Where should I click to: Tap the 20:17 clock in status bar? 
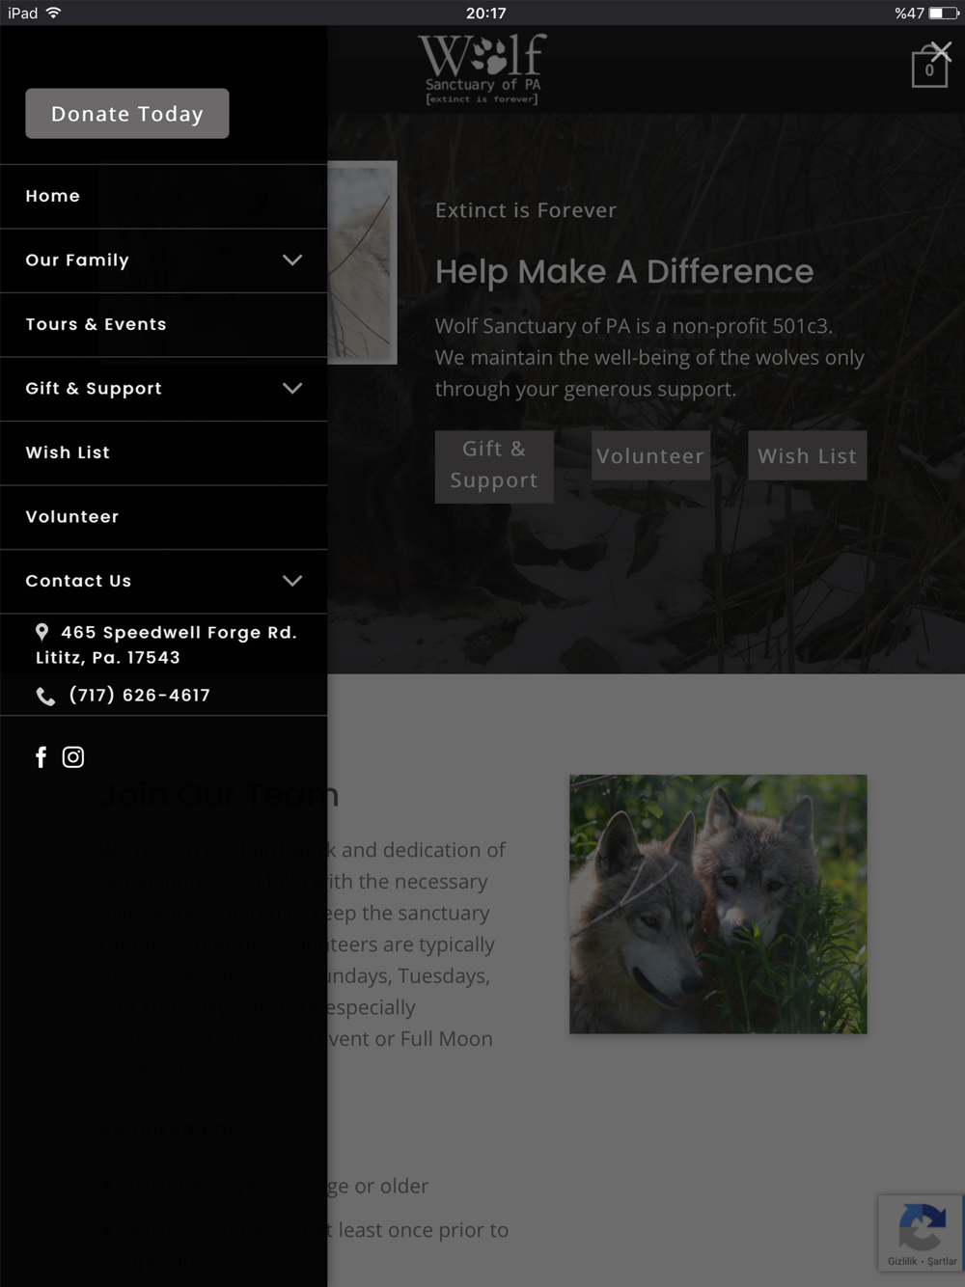tap(485, 13)
